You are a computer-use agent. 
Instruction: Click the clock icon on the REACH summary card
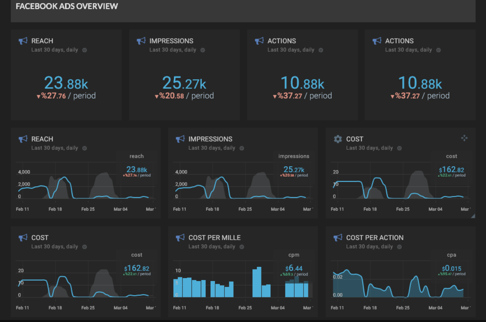coord(85,50)
